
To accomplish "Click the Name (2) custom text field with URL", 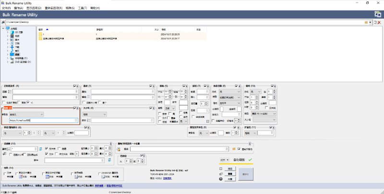I will coord(43,120).
